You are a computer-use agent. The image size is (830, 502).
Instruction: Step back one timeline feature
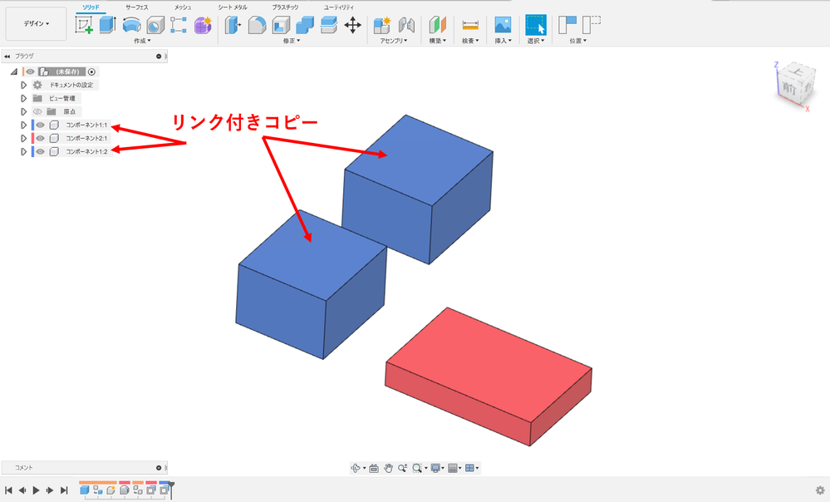(x=22, y=490)
